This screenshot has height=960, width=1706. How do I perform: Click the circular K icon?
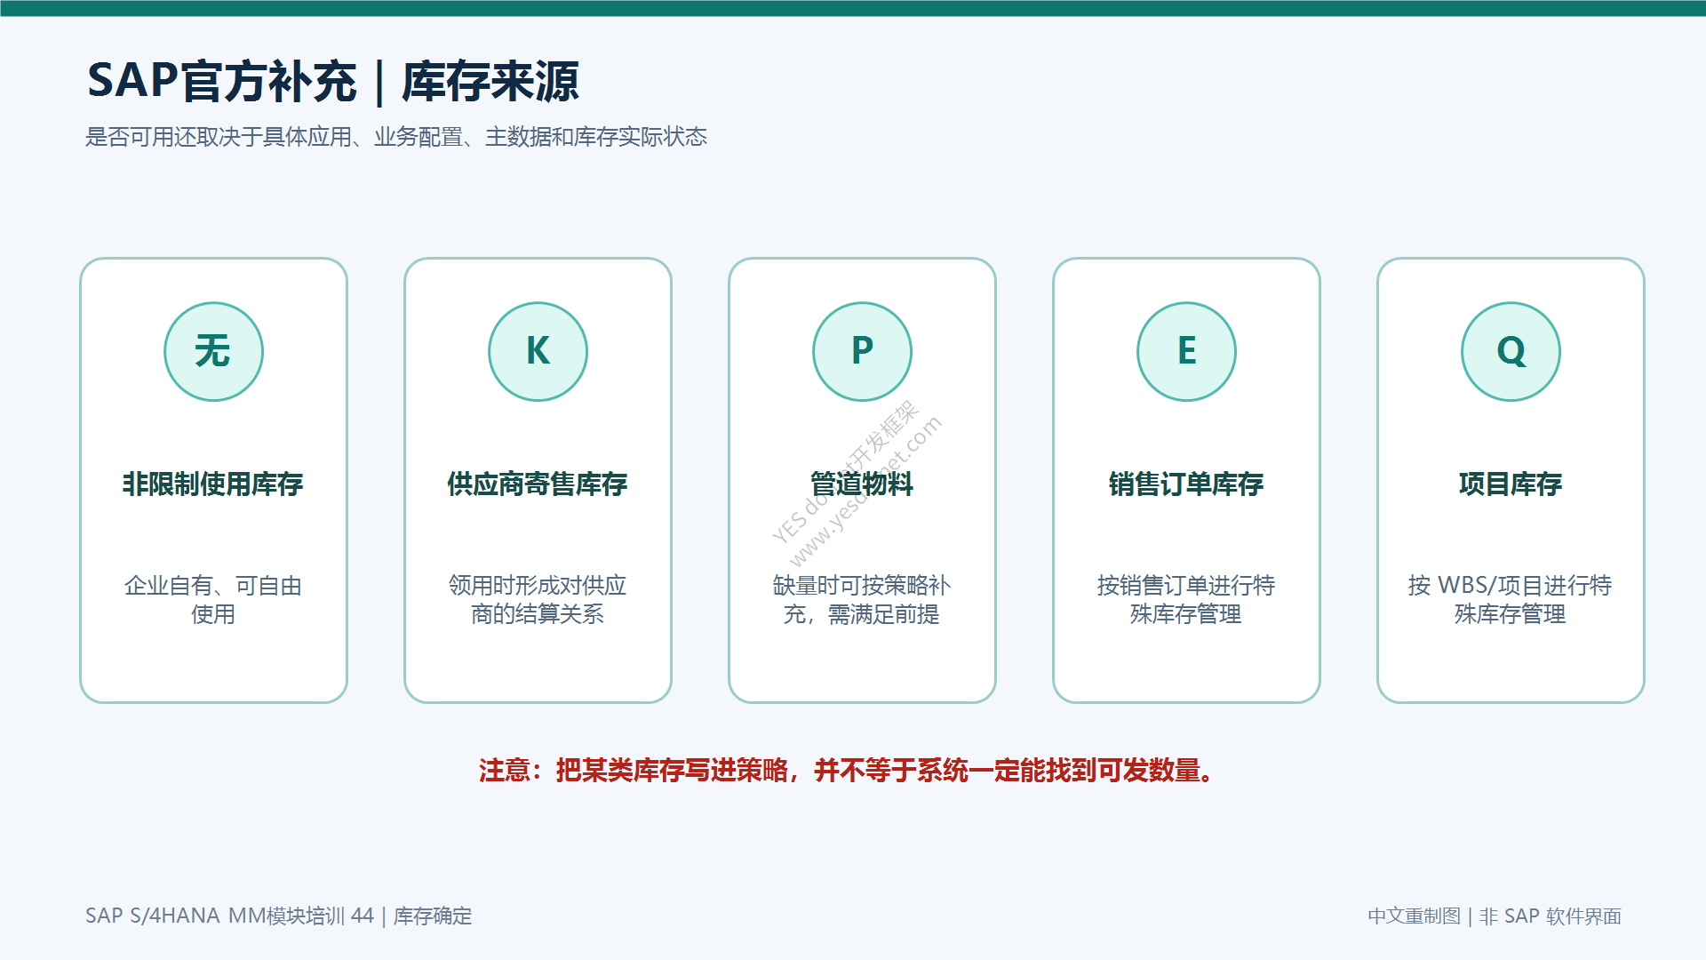coord(538,351)
